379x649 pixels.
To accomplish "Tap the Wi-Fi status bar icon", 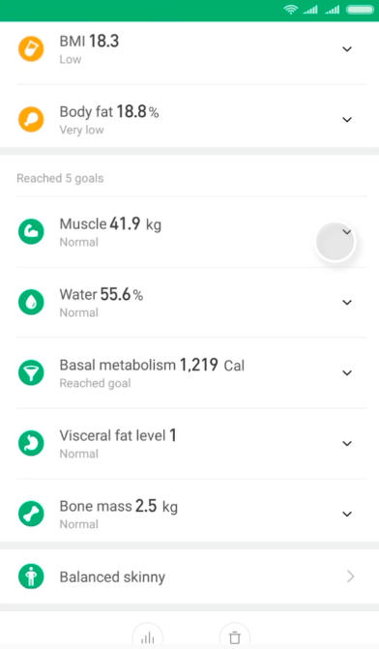I will [x=291, y=10].
